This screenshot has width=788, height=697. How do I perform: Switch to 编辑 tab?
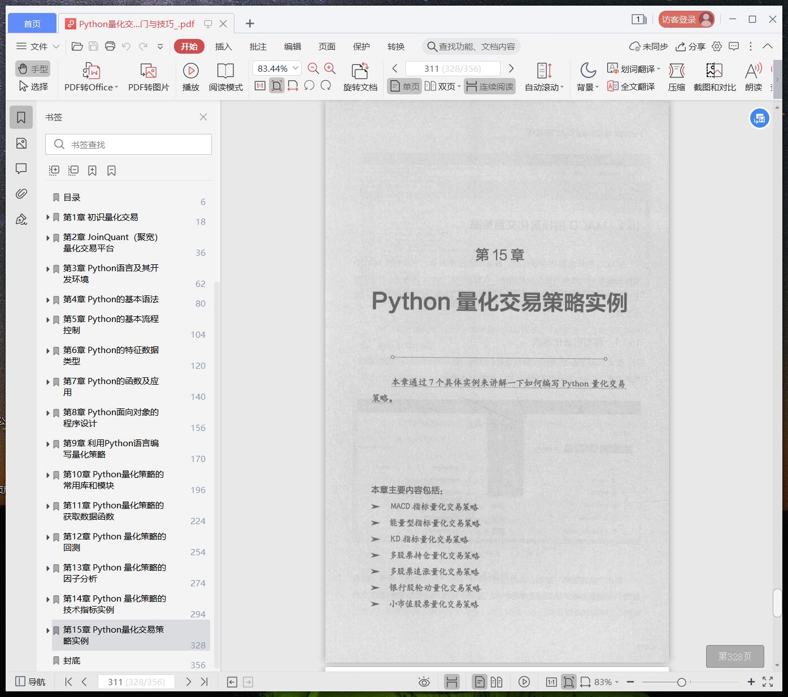[x=293, y=46]
